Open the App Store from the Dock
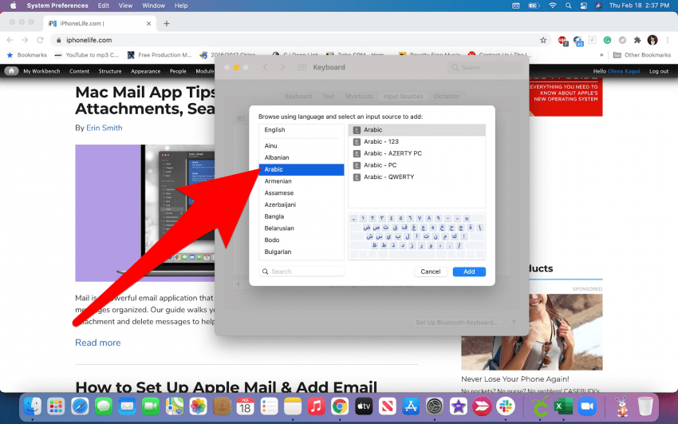 411,406
